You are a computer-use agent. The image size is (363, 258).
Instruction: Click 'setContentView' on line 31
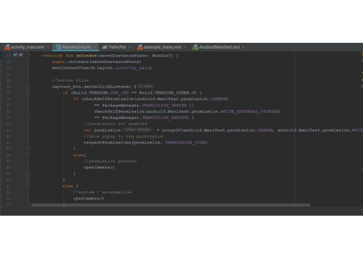pos(71,68)
